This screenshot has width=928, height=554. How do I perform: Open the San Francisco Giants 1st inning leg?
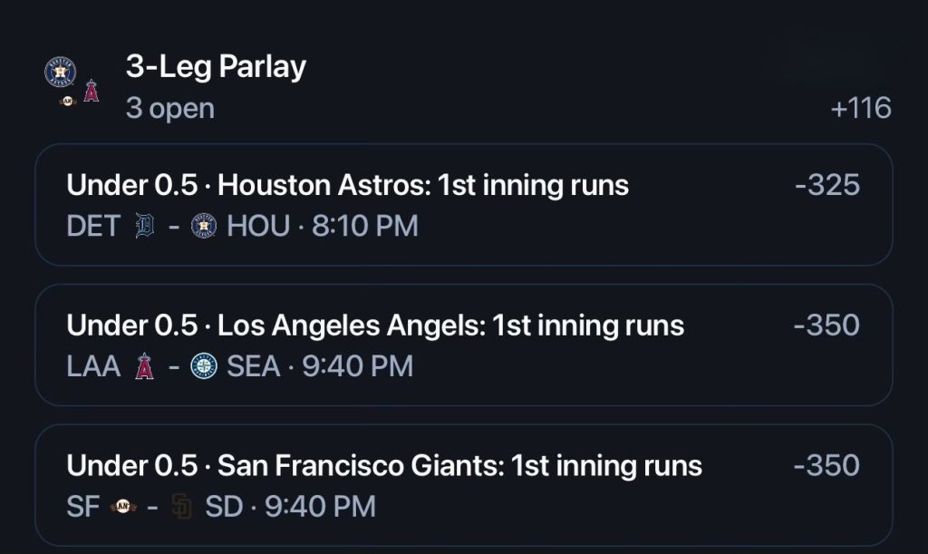pos(464,485)
